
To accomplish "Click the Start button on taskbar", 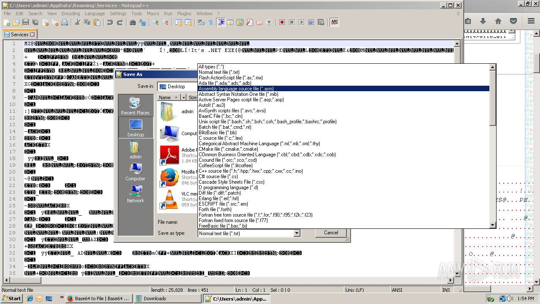I will point(12,299).
